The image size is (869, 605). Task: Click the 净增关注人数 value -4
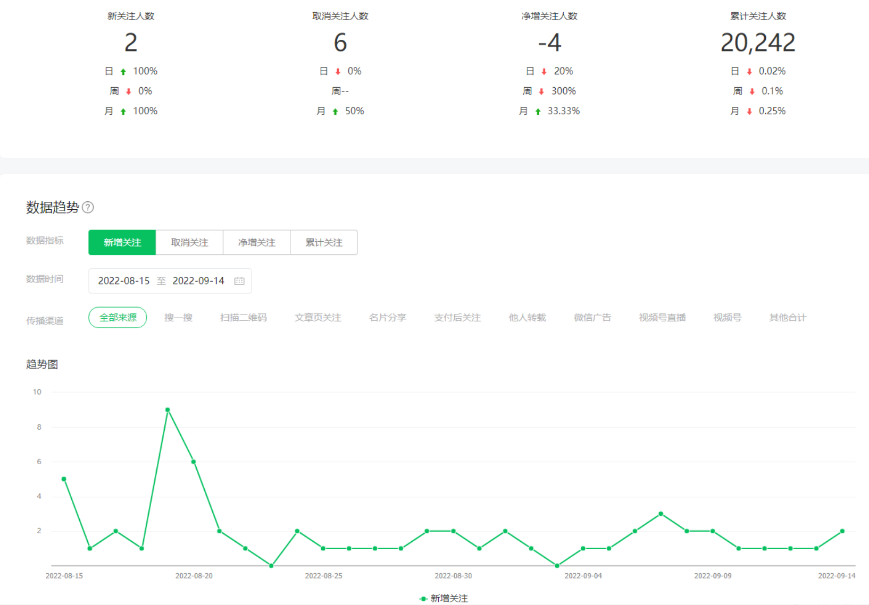[549, 42]
